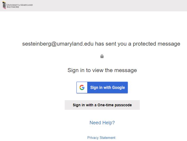Open the Privacy Statement link

click(101, 138)
